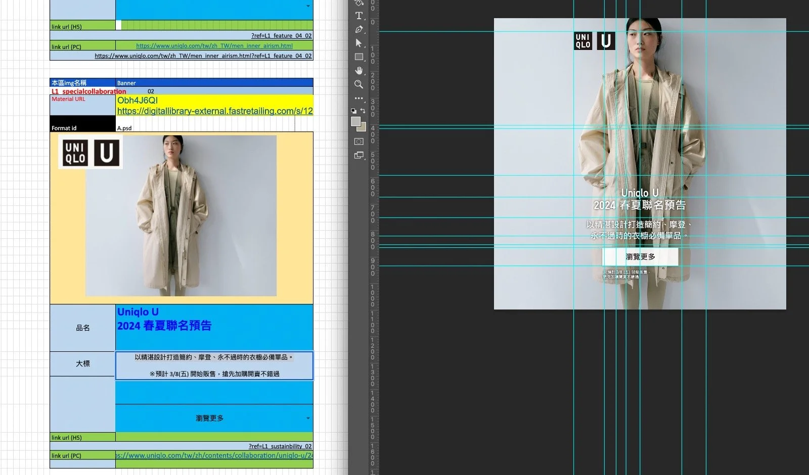Open the collaboration/uniqlo-u link at bottom
This screenshot has width=809, height=475.
click(x=214, y=455)
